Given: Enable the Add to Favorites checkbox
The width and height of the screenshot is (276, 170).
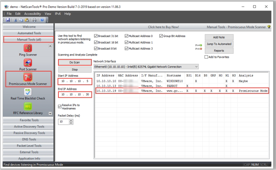Looking at the screenshot, I should tap(207, 57).
